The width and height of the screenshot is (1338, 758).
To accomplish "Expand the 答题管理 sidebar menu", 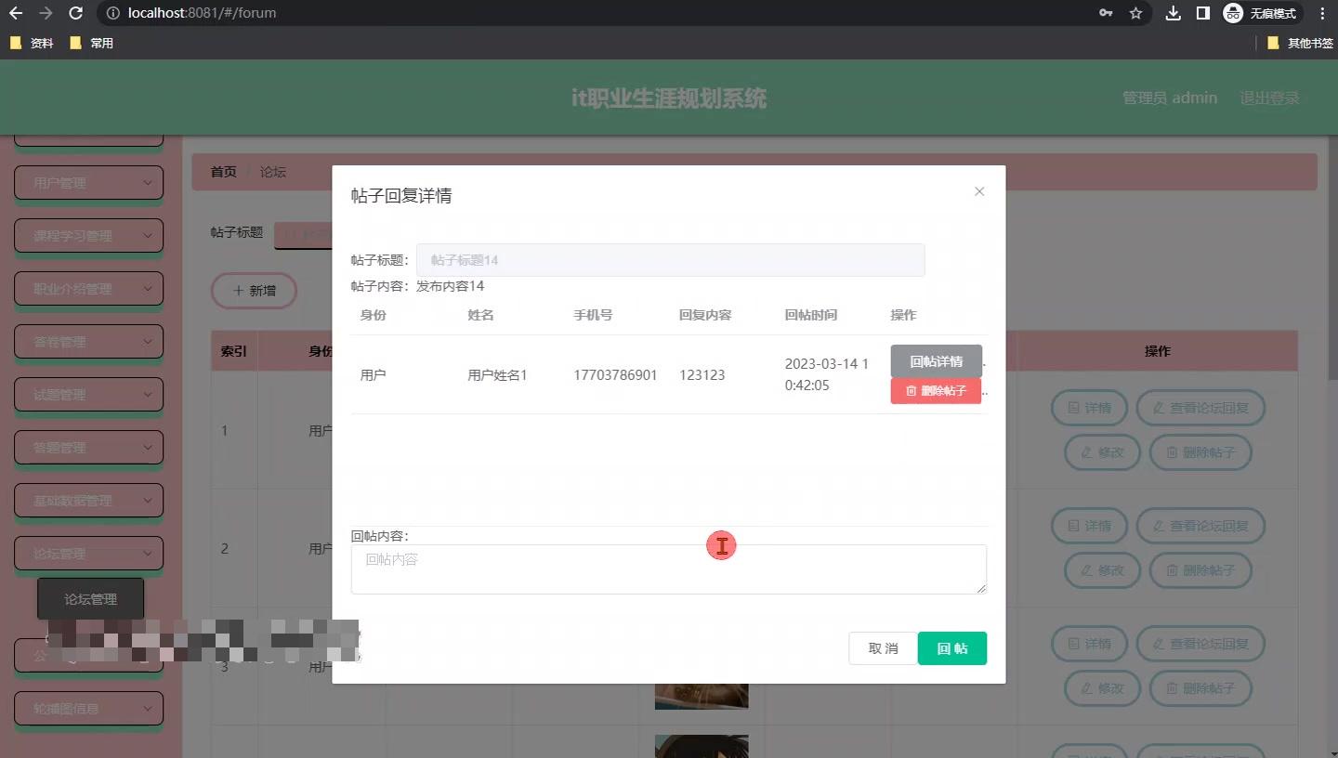I will click(89, 448).
